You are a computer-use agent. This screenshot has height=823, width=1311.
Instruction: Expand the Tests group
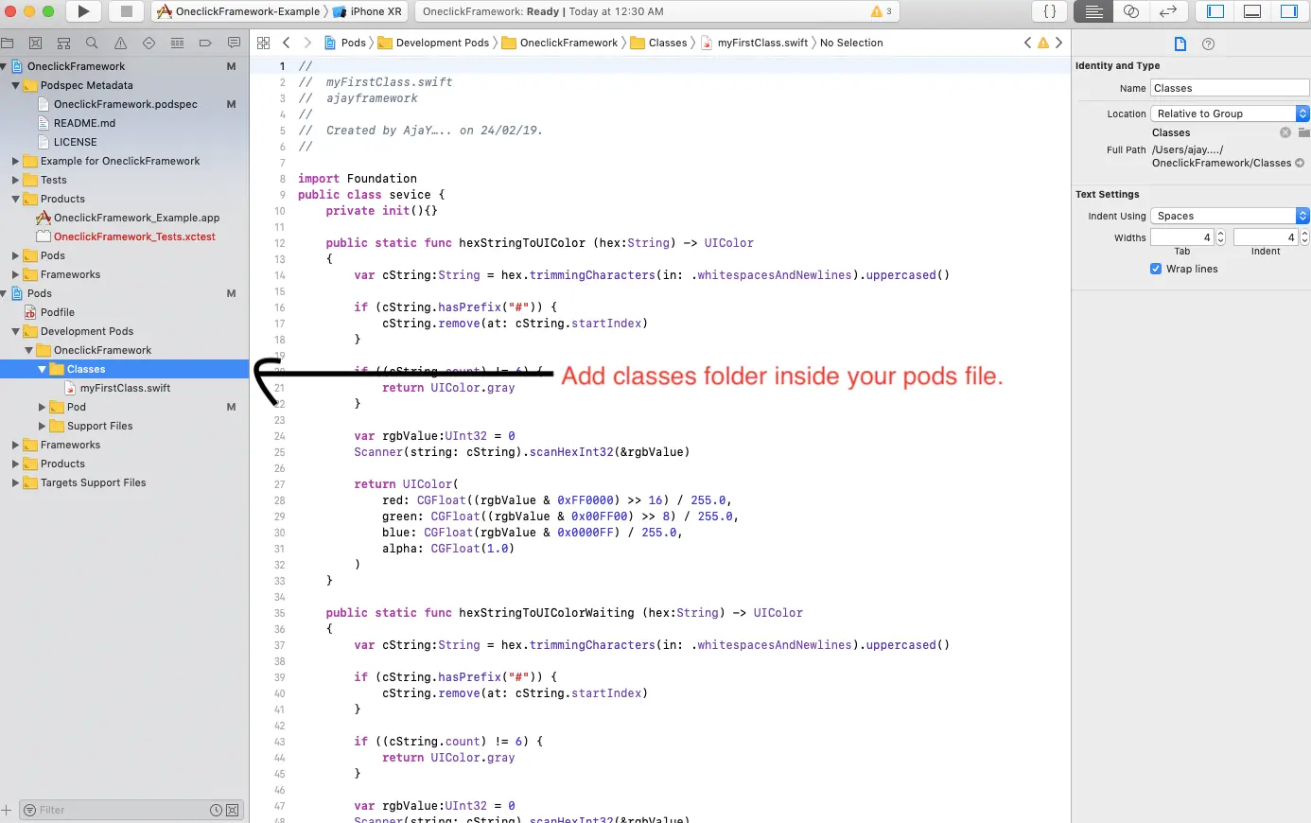point(15,180)
